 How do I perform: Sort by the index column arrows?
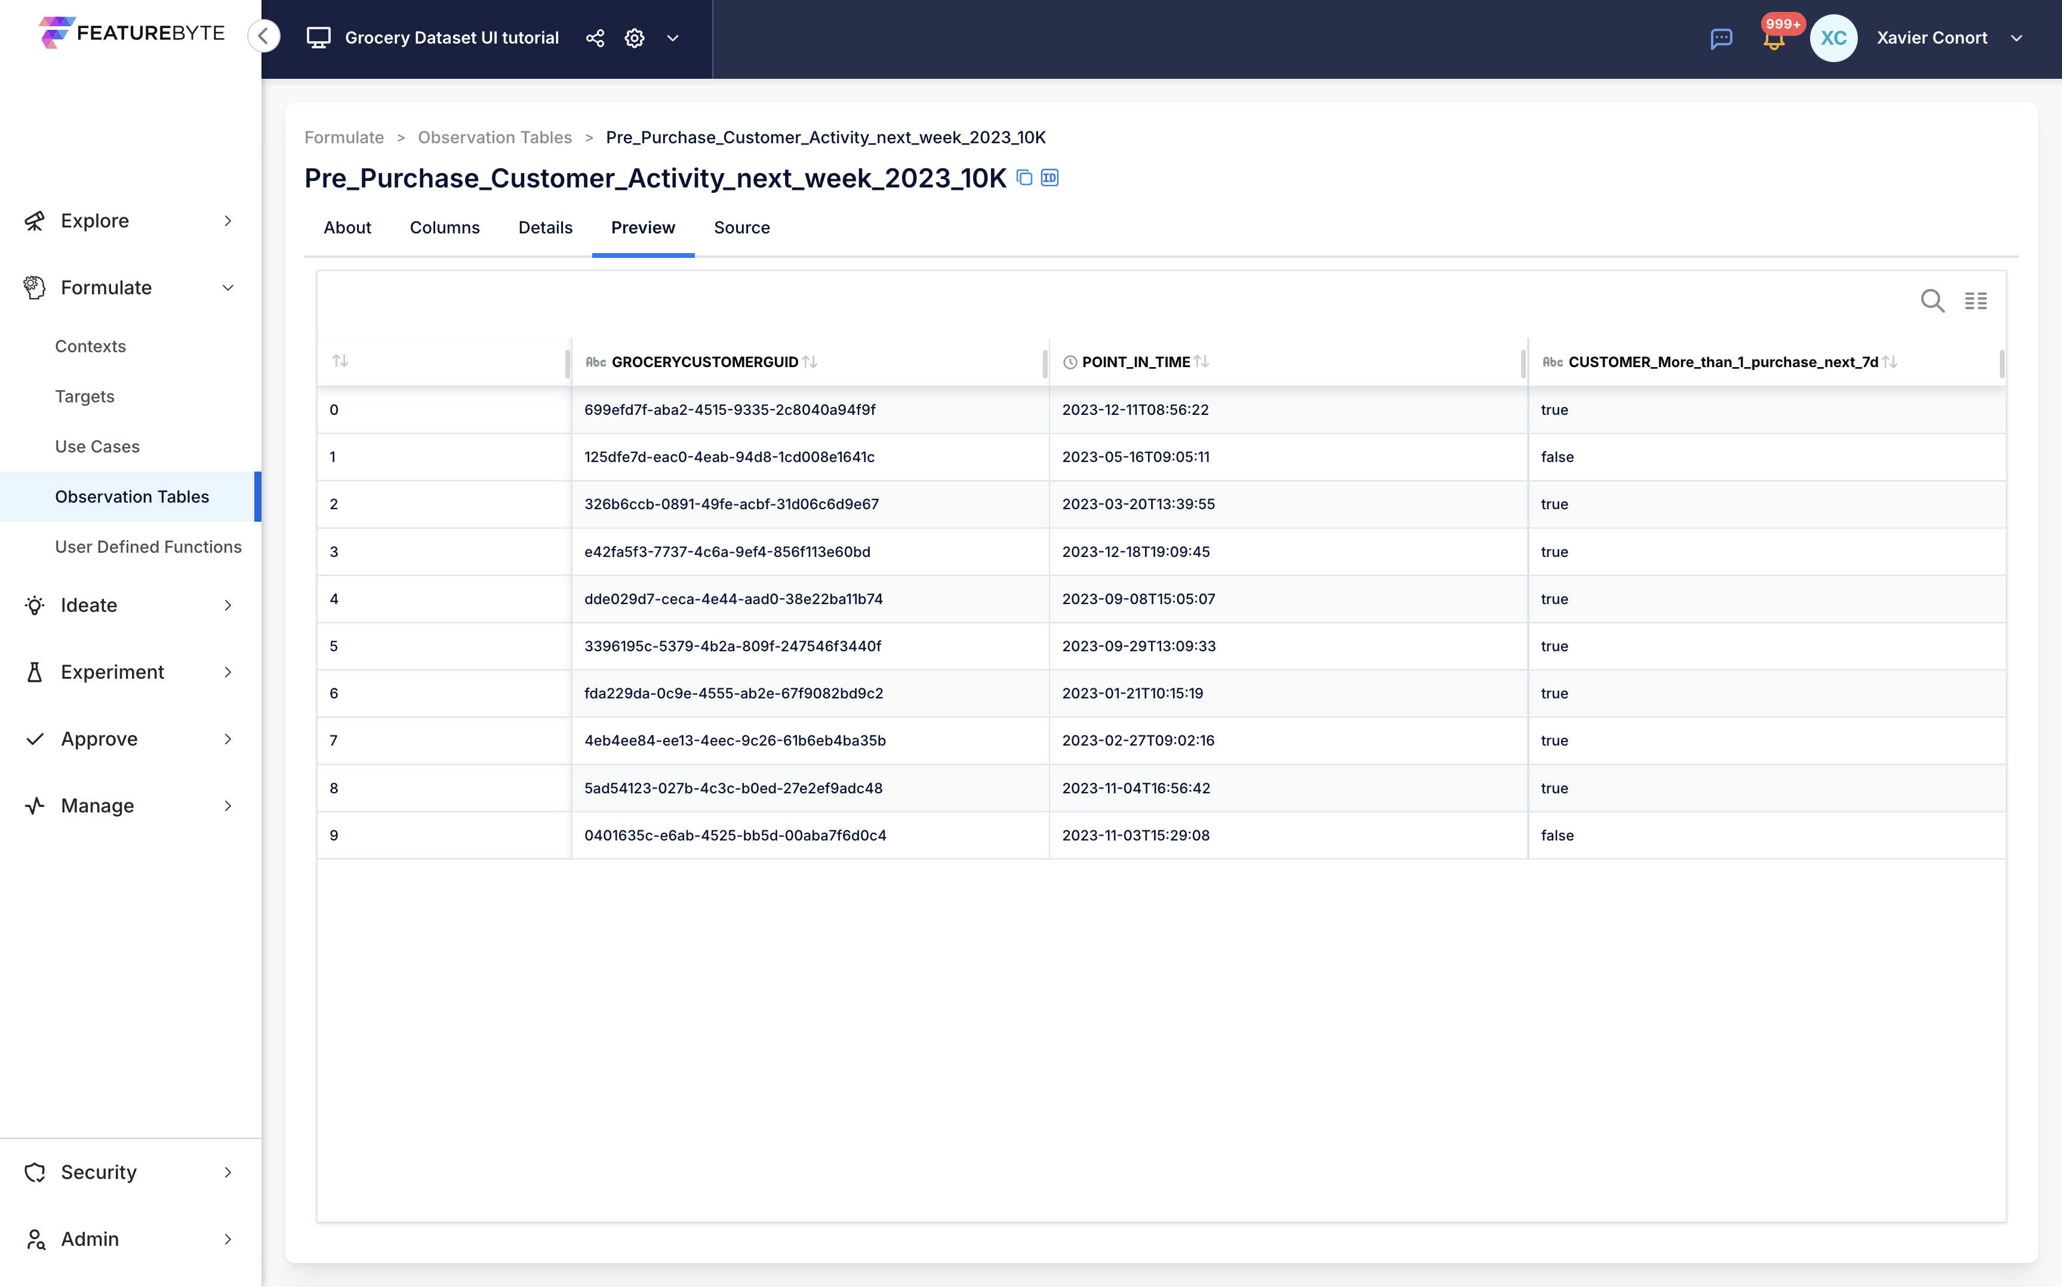[x=340, y=361]
